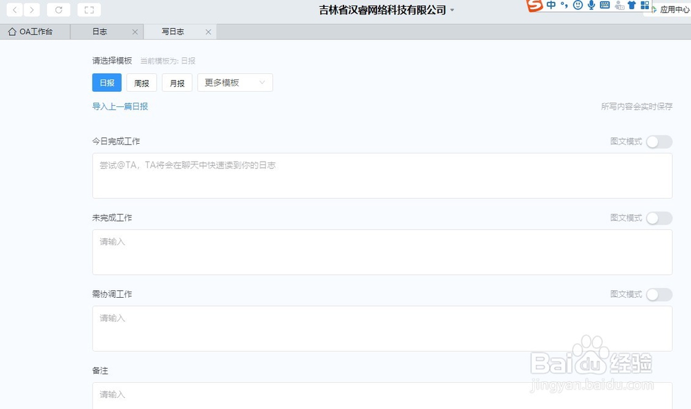Choose the 周报 template
691x409 pixels.
point(142,83)
